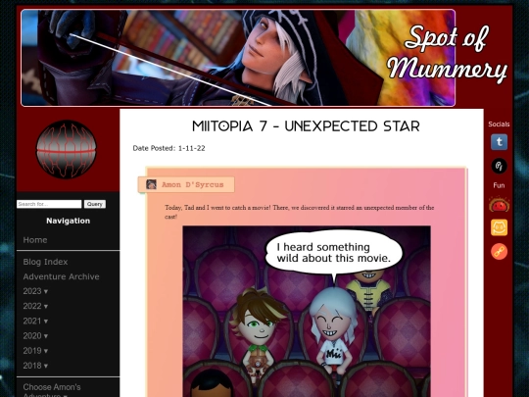Open Choose Amon's Adventure menu
This screenshot has height=397, width=529.
(52, 390)
